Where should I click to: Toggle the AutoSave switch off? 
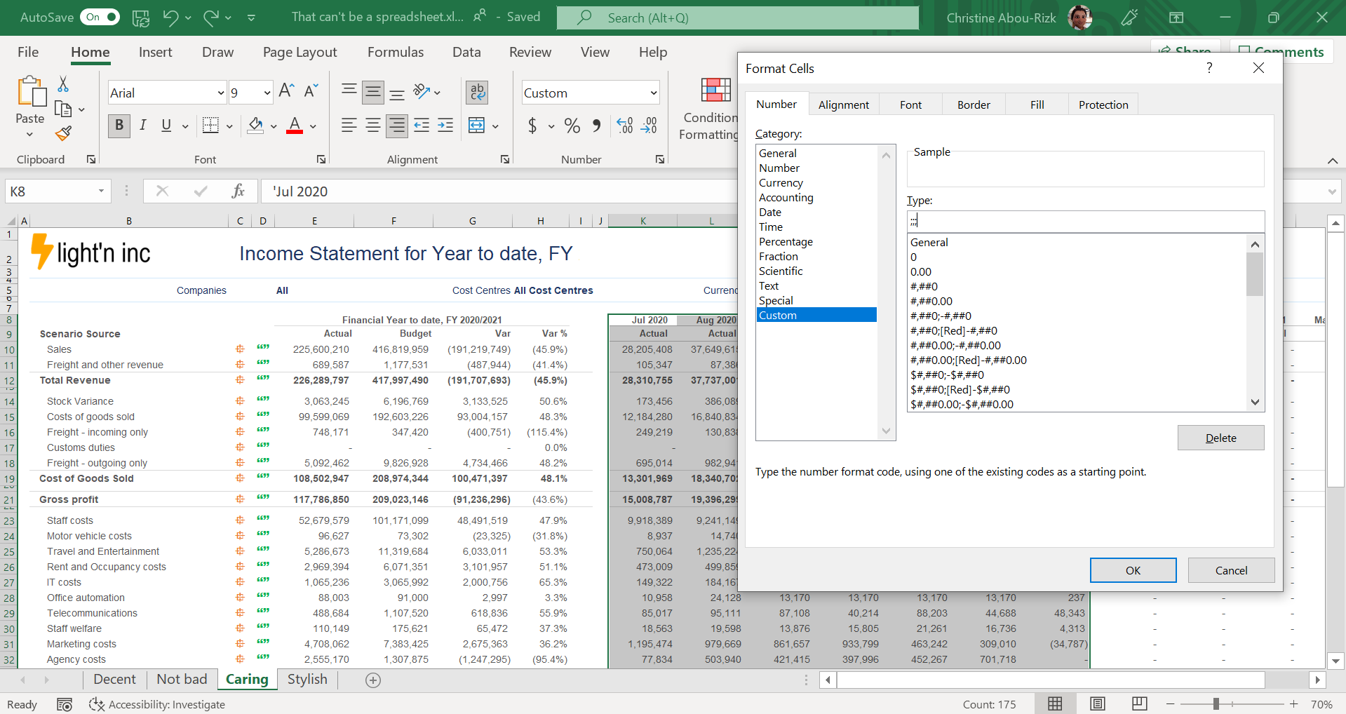point(100,18)
